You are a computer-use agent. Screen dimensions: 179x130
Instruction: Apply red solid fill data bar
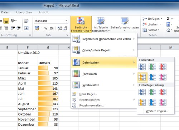click(x=163, y=92)
